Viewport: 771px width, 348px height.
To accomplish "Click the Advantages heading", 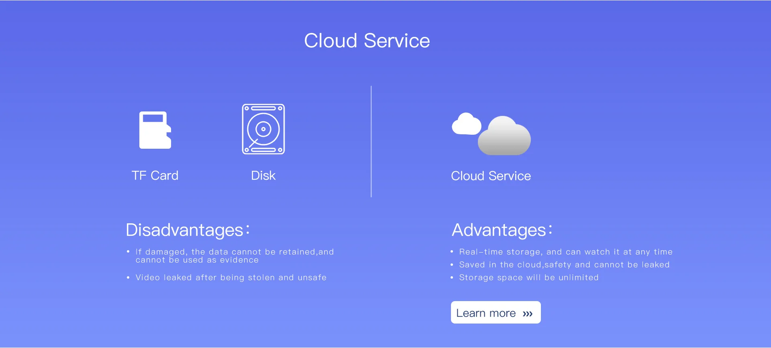I will click(502, 230).
